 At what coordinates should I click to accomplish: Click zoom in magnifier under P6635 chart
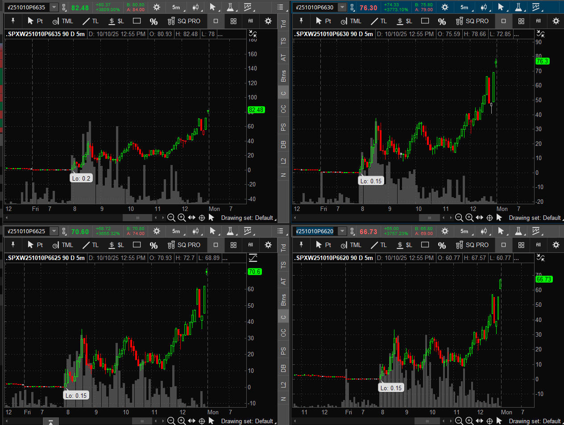(182, 218)
